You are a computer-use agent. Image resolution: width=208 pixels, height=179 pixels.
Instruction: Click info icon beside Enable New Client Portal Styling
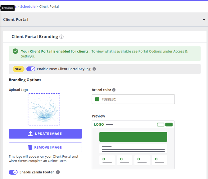[94, 69]
